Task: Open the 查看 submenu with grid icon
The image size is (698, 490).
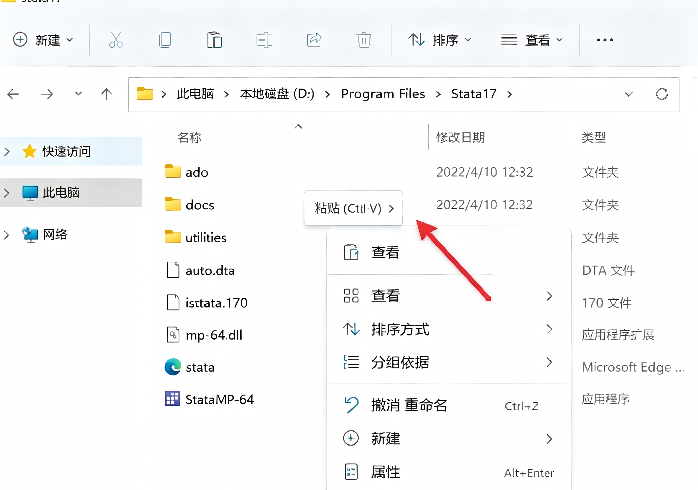Action: coord(449,296)
